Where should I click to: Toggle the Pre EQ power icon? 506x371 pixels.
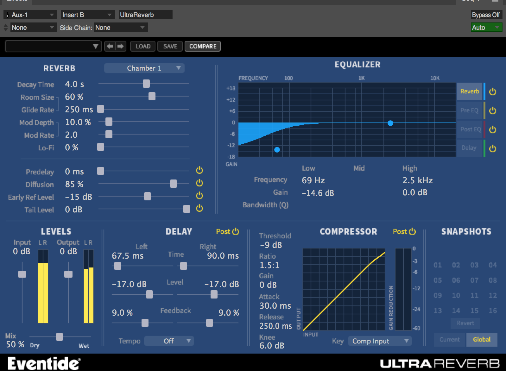click(x=493, y=110)
